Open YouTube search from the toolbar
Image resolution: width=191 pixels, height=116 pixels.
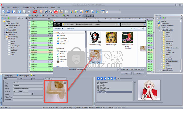coord(56,12)
